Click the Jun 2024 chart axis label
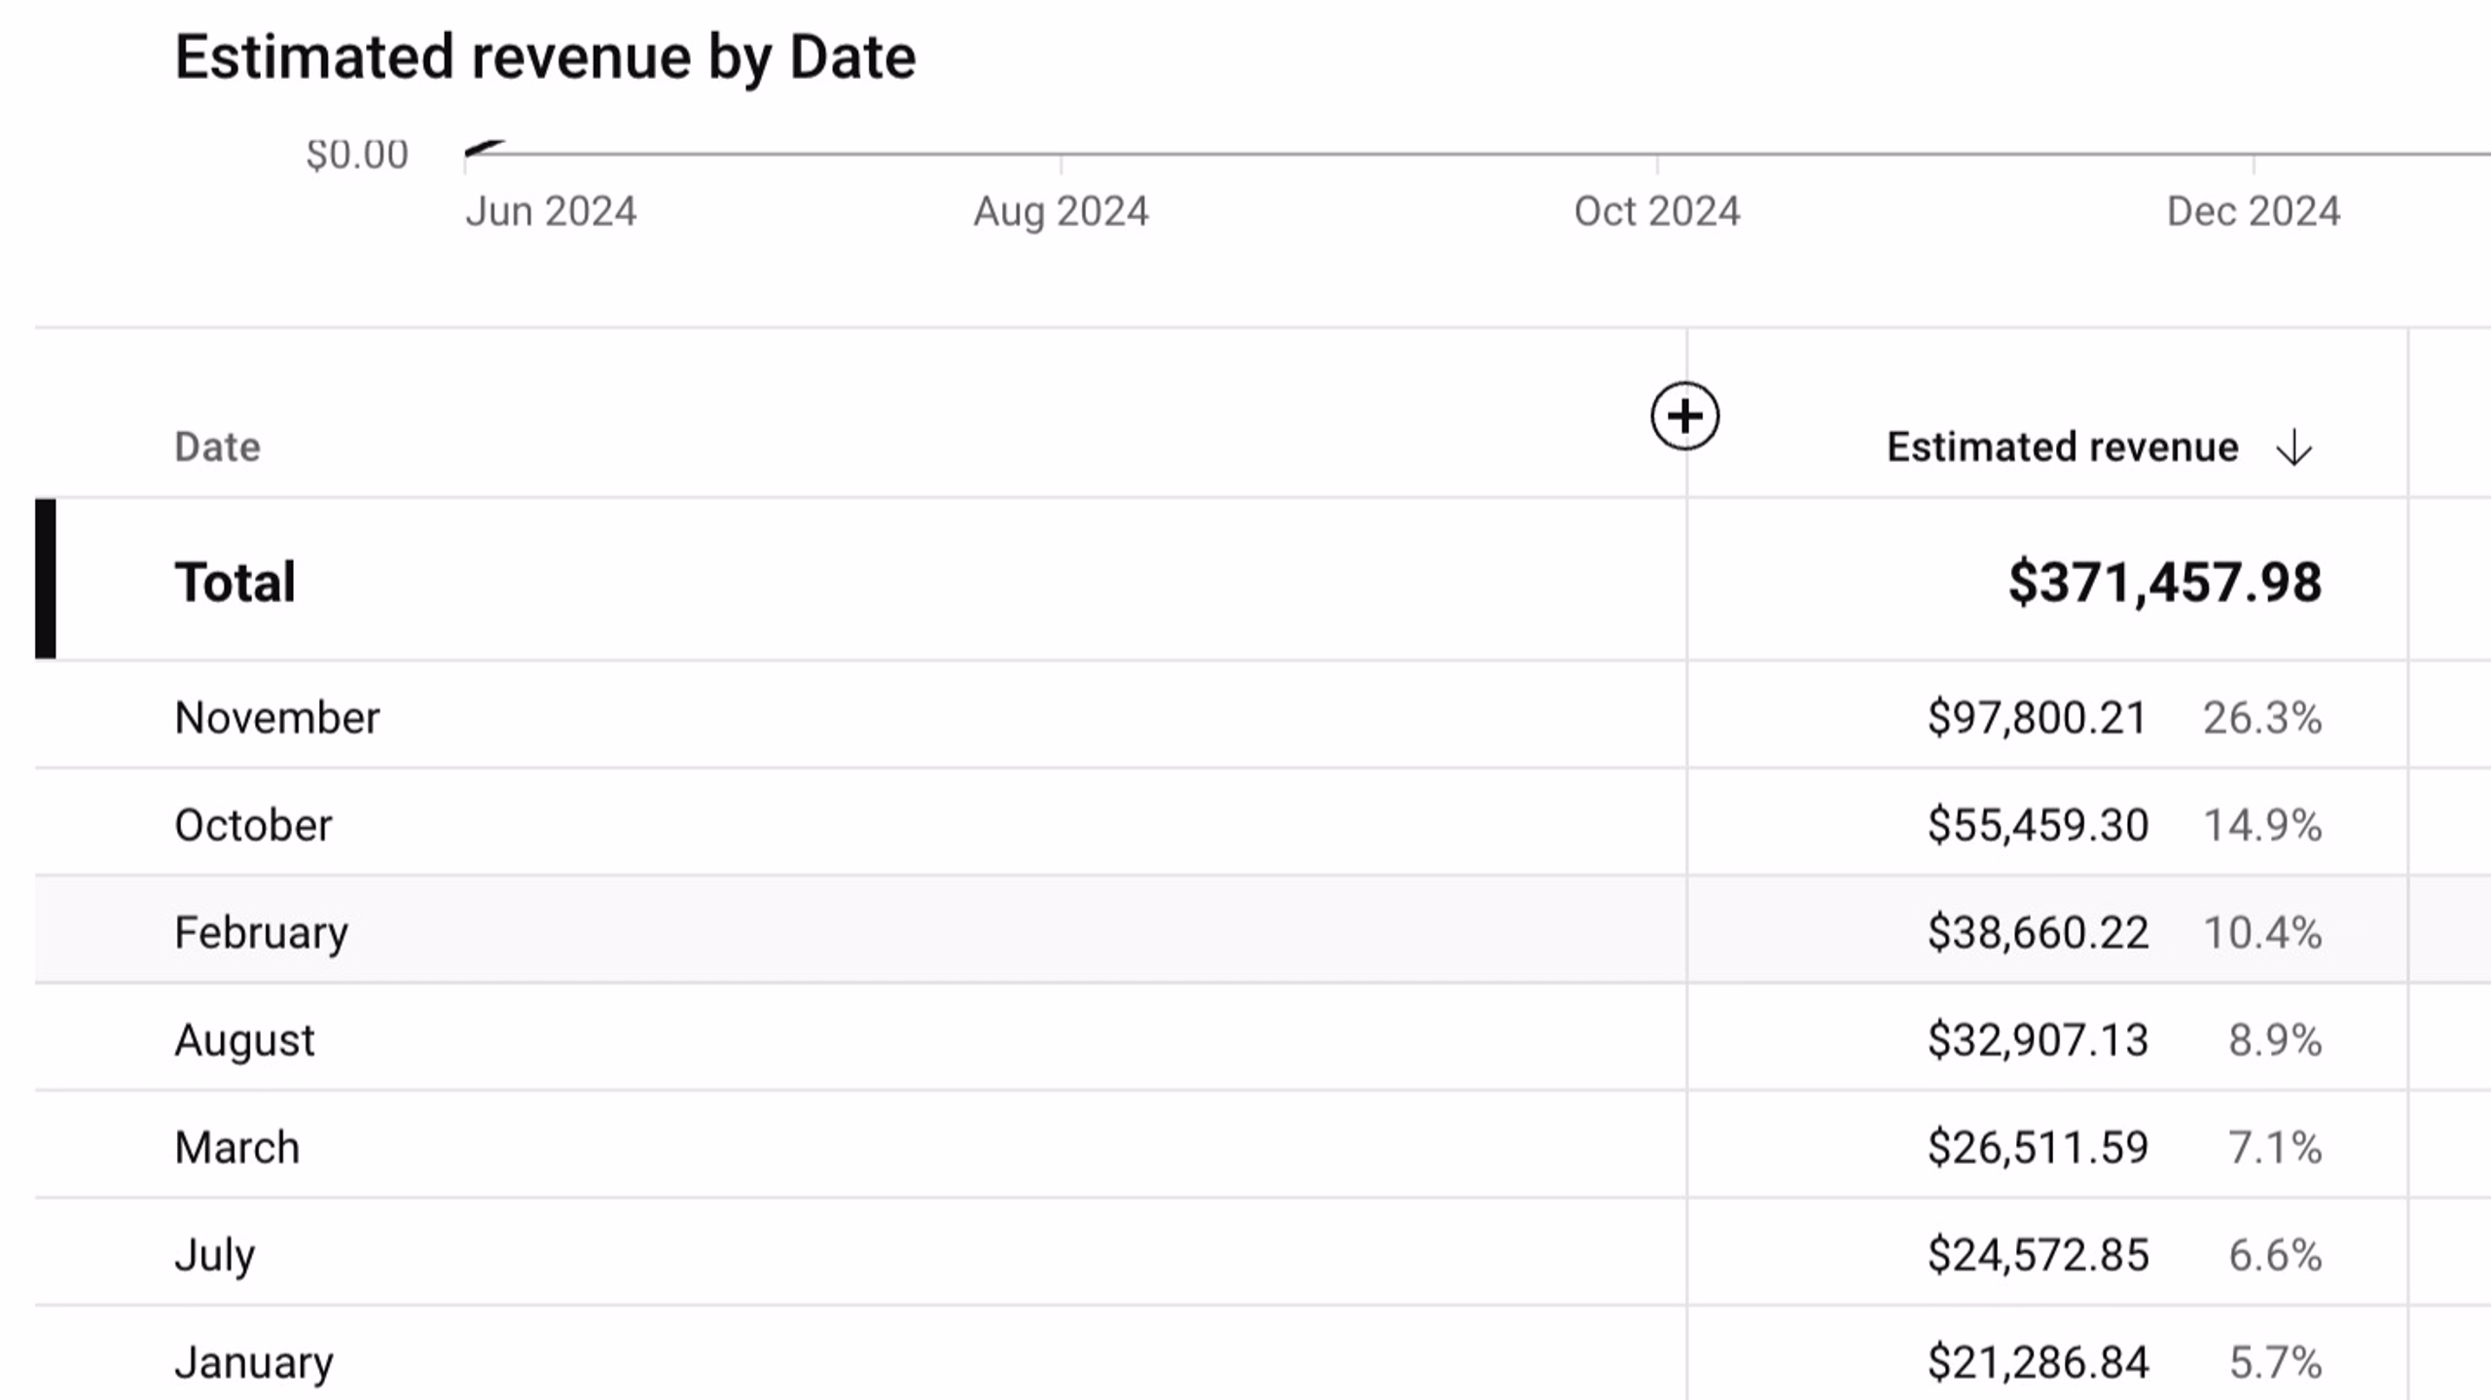This screenshot has width=2491, height=1400. (x=551, y=211)
